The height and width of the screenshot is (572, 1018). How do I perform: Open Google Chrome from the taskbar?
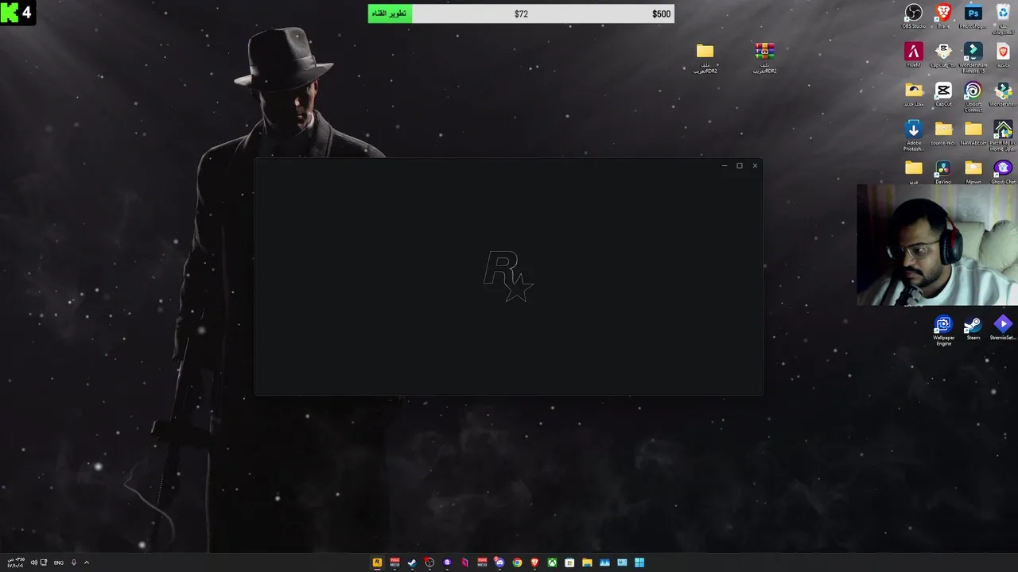click(517, 562)
